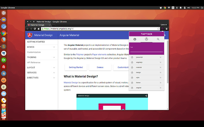Remove the javascript tack with its X
Image resolution: width=204 pixels, height=127 pixels.
click(160, 57)
